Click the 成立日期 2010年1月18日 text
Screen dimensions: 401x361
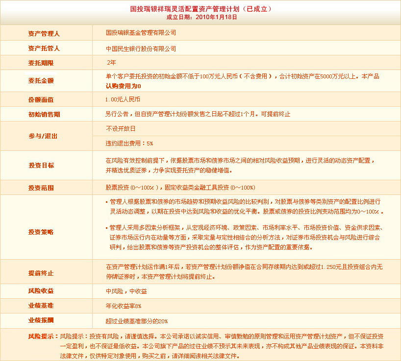(x=201, y=17)
